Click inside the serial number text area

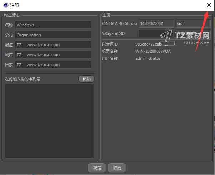49,121
